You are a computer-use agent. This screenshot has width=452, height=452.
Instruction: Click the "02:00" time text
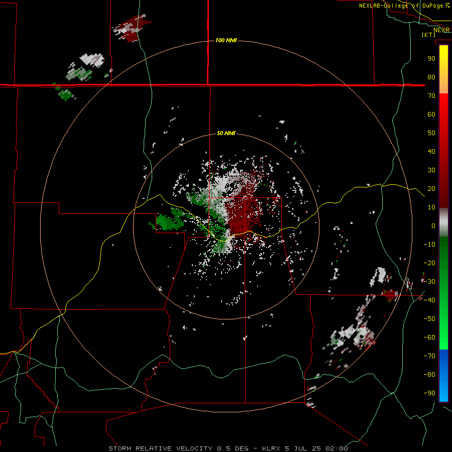336,448
